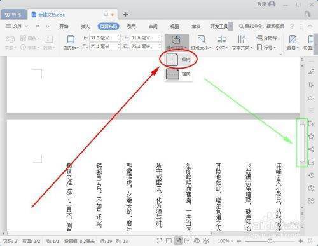318x246 pixels.
Task: Open the 100% zoom level dropdown
Action: 225,241
